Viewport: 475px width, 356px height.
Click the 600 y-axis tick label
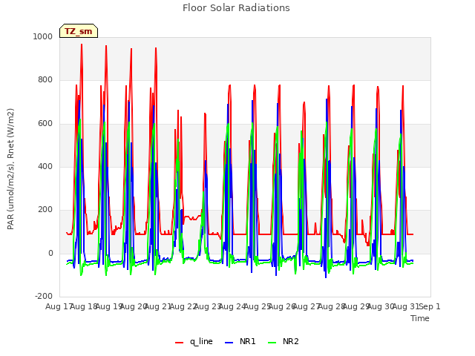point(45,124)
